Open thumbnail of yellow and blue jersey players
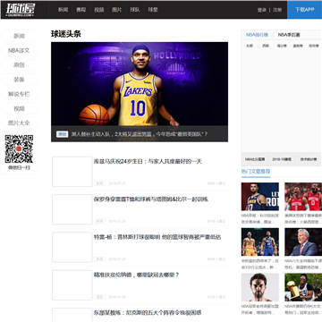This screenshot has height=322, width=322. coord(260,242)
